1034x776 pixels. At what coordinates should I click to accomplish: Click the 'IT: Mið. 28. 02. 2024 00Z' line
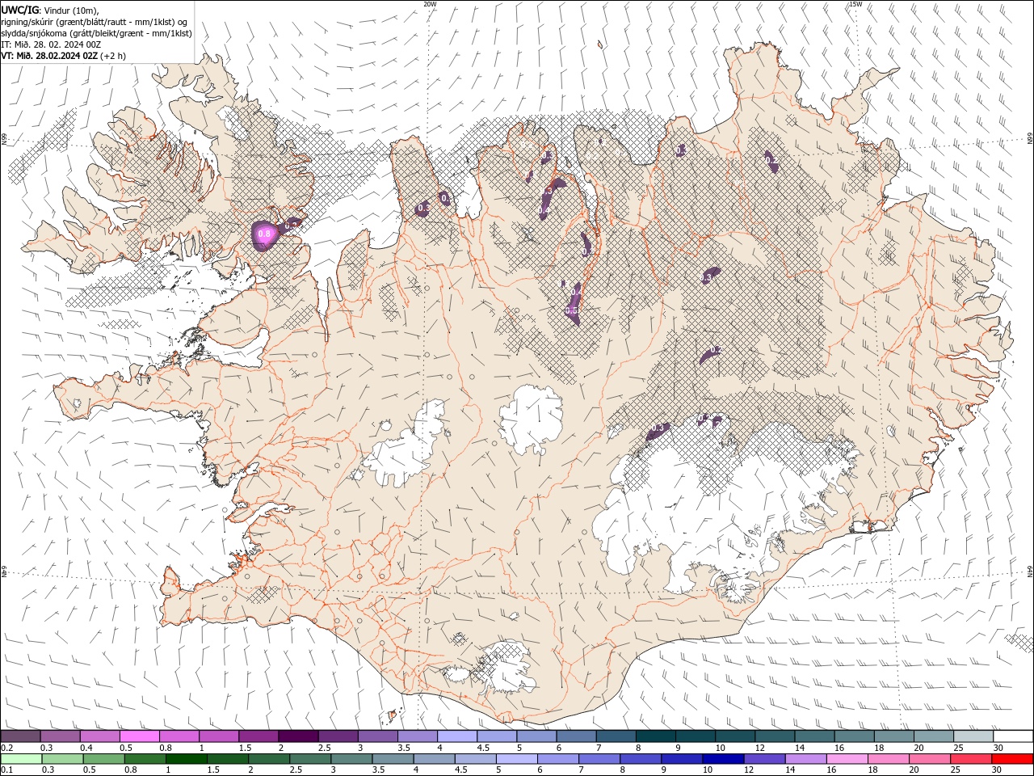point(51,44)
